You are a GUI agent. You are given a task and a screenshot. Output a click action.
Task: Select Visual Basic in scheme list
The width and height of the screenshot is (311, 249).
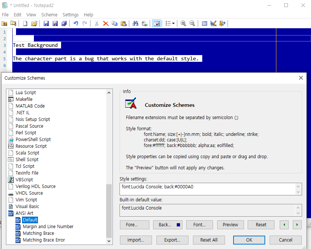[x=27, y=207]
